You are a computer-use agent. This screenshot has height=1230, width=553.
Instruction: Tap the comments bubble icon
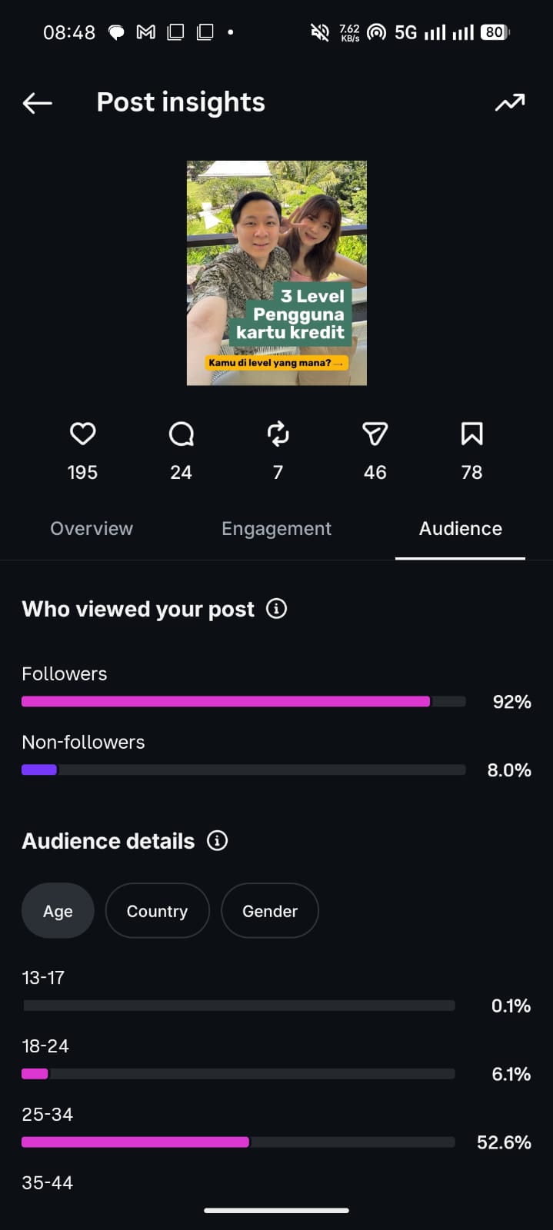[x=181, y=434]
